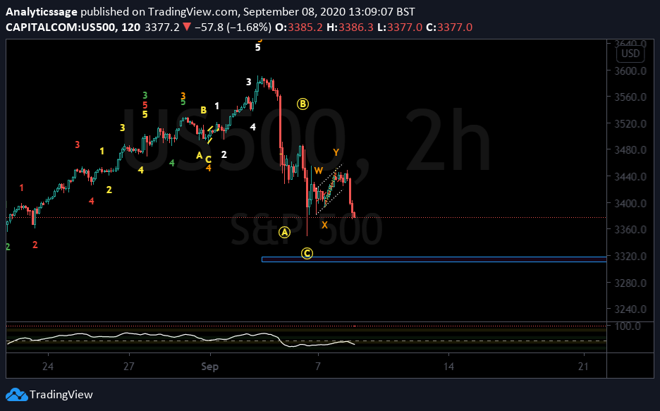The height and width of the screenshot is (411, 660).
Task: Click the TradingView.com text in header
Action: (x=192, y=12)
